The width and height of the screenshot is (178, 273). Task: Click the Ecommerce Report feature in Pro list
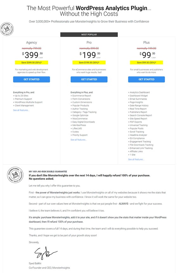[x=81, y=96]
